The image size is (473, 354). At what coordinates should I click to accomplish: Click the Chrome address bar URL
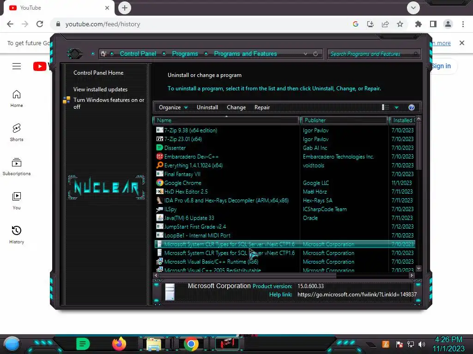tap(103, 24)
